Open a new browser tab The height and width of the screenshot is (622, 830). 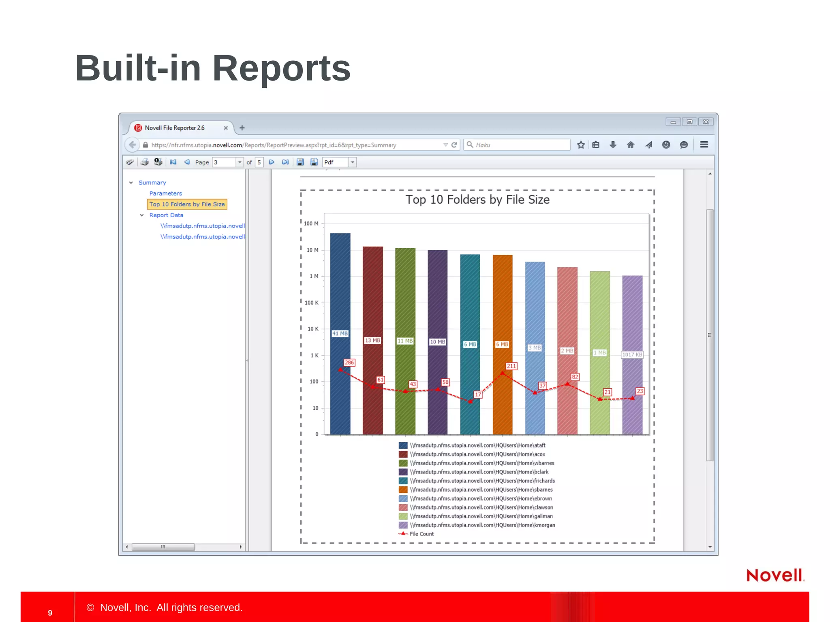(x=242, y=128)
